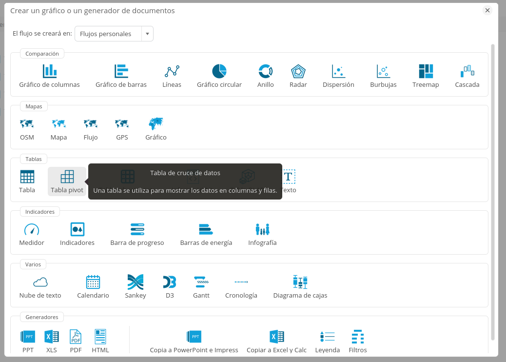Click the Nube de texto icon
506x362 pixels.
[x=40, y=282]
